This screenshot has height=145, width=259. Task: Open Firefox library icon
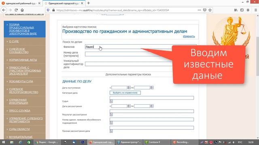point(236,10)
